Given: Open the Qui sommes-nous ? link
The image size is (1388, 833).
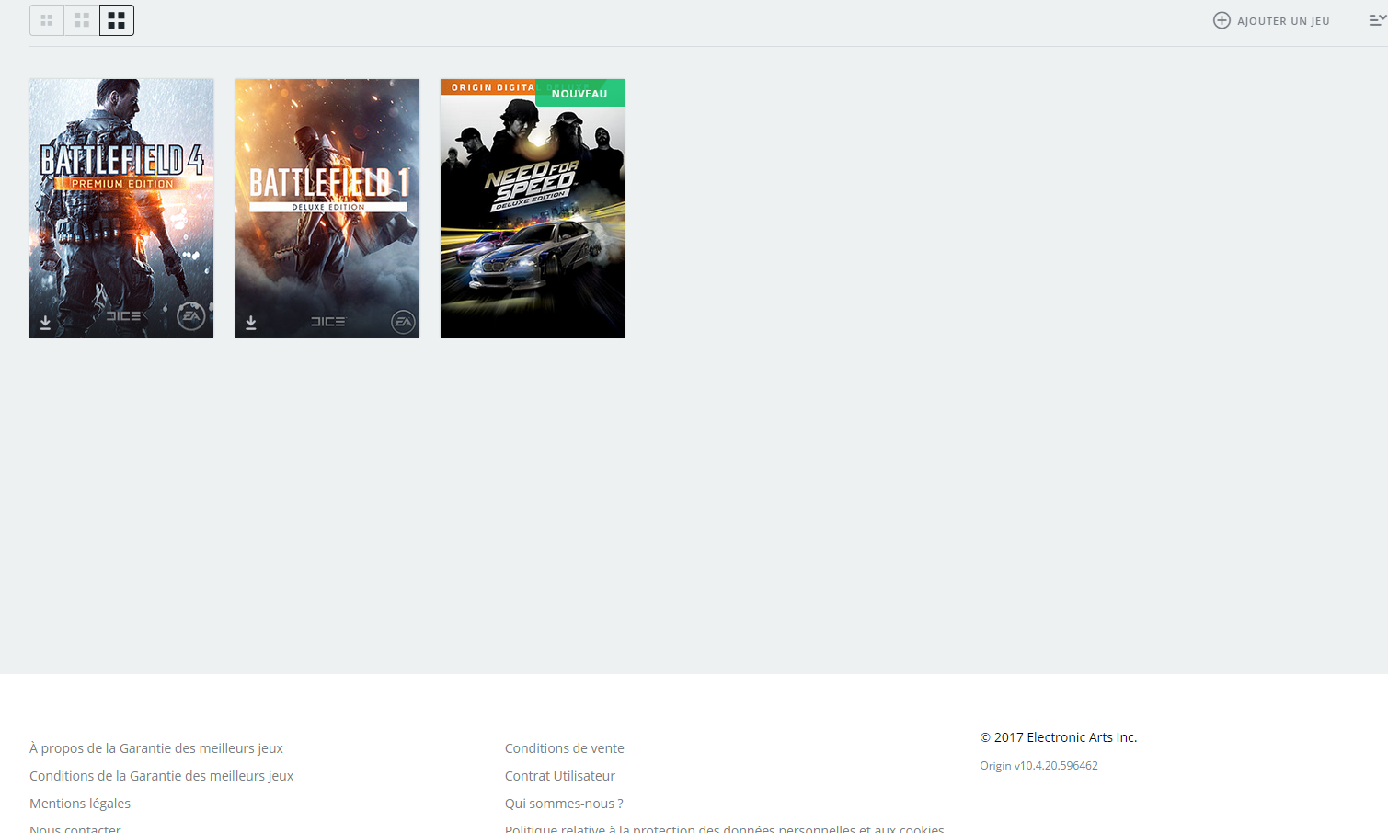Looking at the screenshot, I should (564, 804).
